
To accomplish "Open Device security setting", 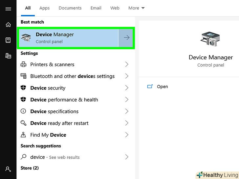I will point(76,88).
